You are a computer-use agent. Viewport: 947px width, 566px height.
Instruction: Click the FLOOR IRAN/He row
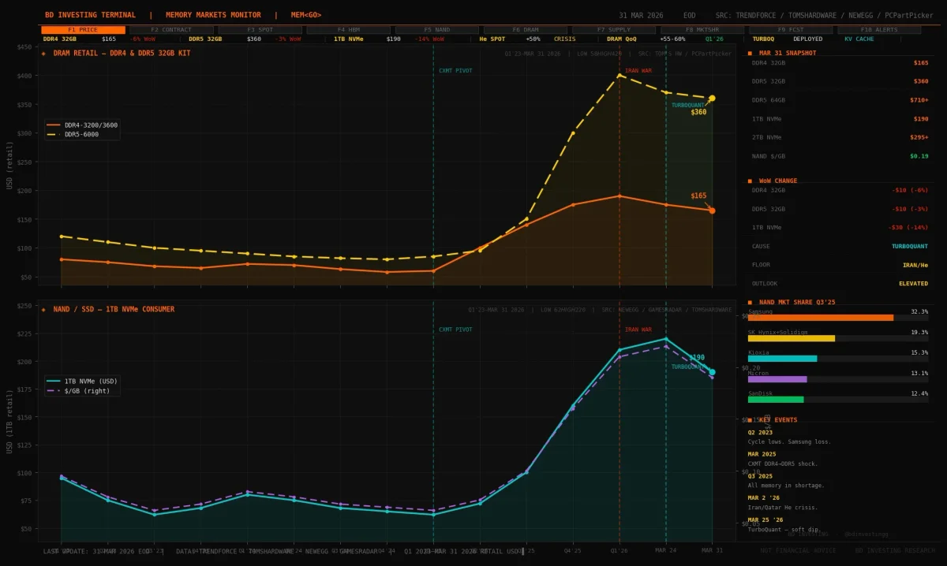click(840, 265)
